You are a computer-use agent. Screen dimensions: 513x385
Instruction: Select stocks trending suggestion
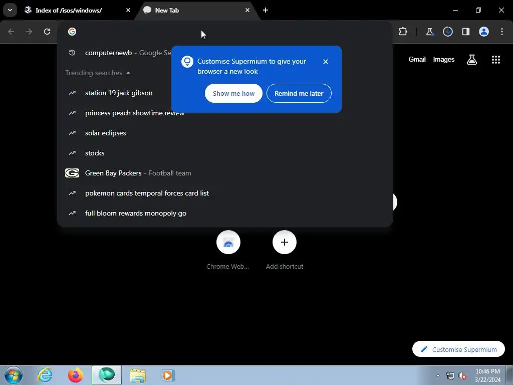[225, 153]
